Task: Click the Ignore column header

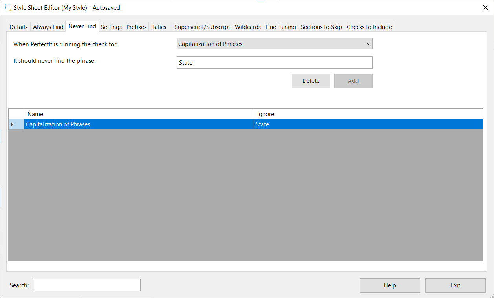Action: tap(368, 114)
